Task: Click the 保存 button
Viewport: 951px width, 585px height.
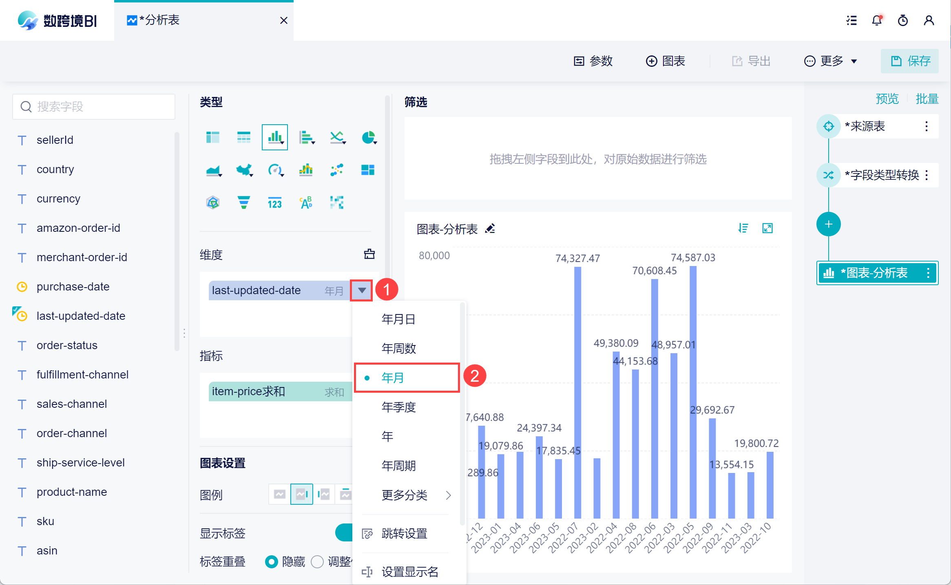Action: (x=910, y=61)
